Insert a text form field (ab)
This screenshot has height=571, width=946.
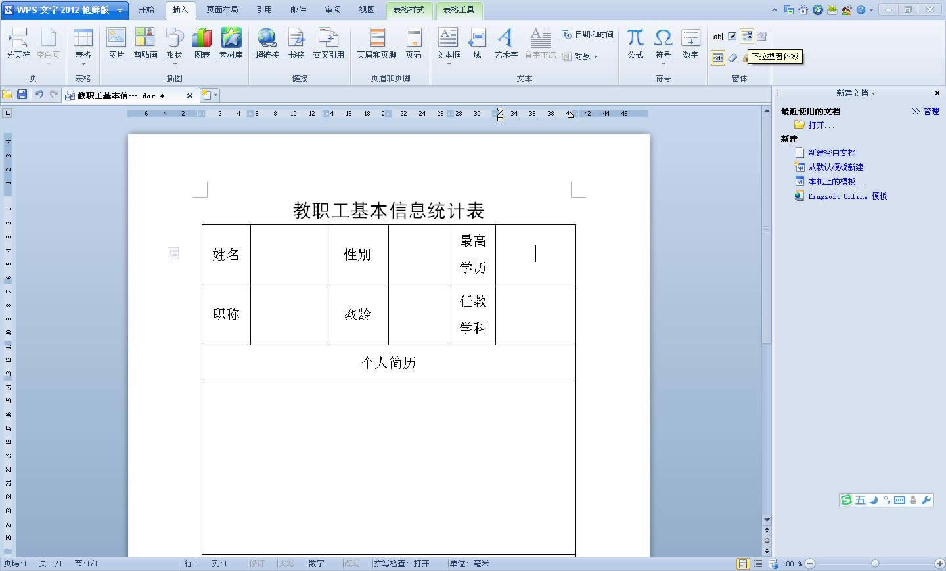(x=718, y=37)
